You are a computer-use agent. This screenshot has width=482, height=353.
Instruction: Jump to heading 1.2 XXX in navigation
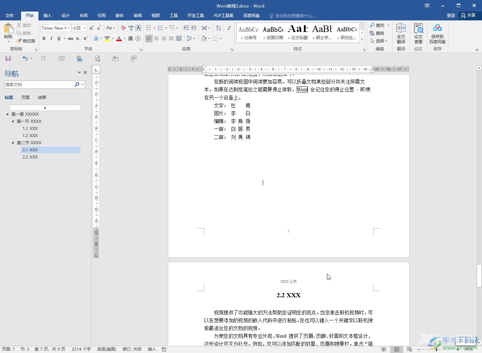pyautogui.click(x=30, y=135)
